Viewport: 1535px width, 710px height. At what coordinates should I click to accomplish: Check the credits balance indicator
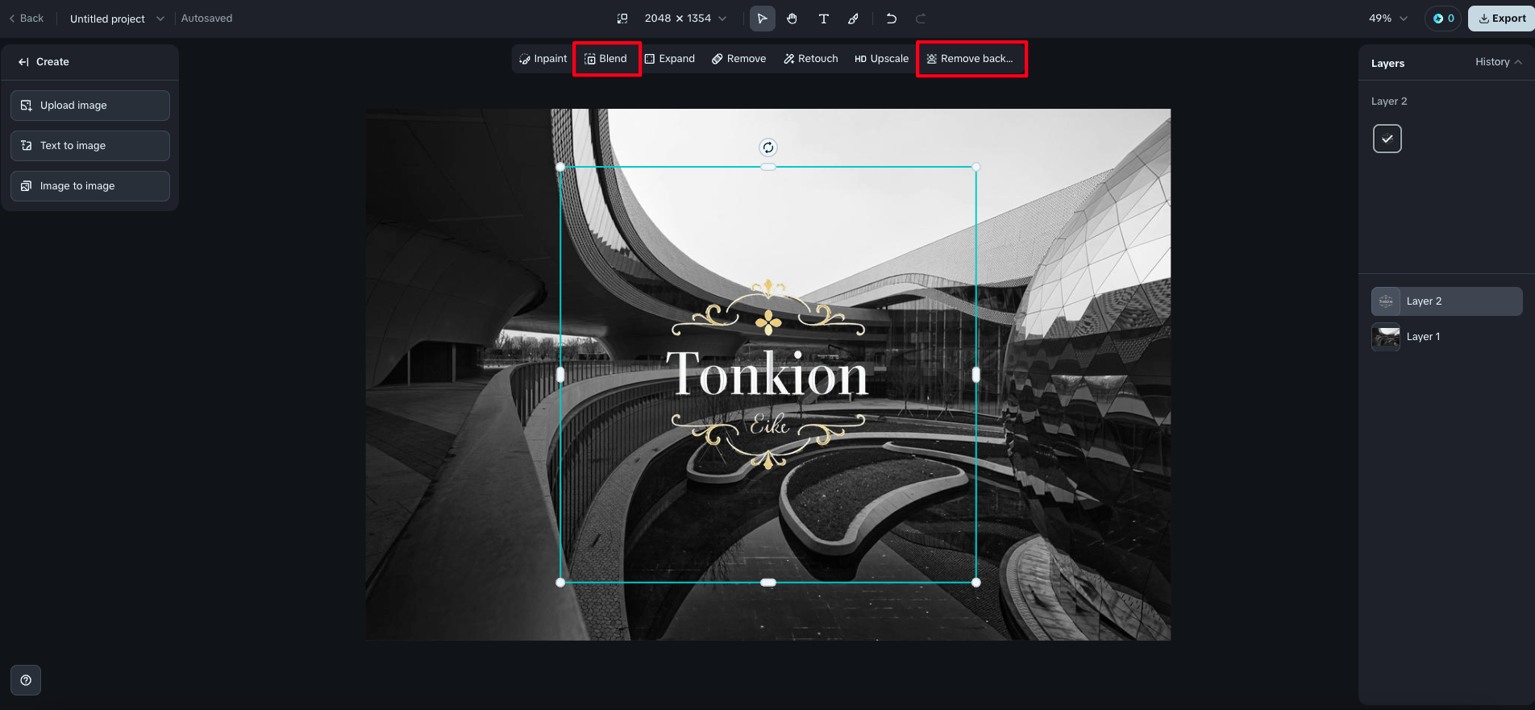point(1443,19)
